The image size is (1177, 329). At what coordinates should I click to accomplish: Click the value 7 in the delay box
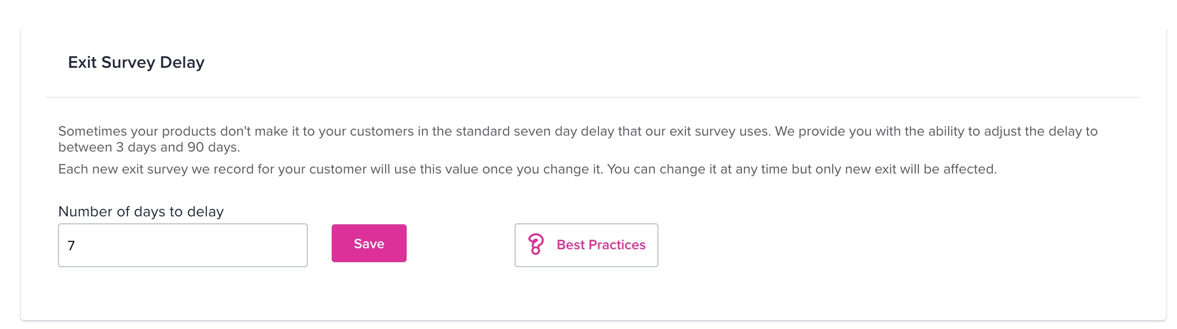[71, 245]
